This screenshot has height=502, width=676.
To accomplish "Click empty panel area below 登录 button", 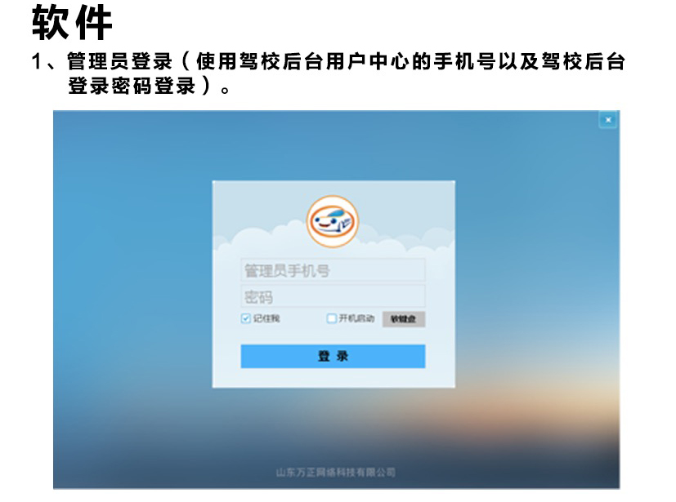I will pyautogui.click(x=333, y=378).
